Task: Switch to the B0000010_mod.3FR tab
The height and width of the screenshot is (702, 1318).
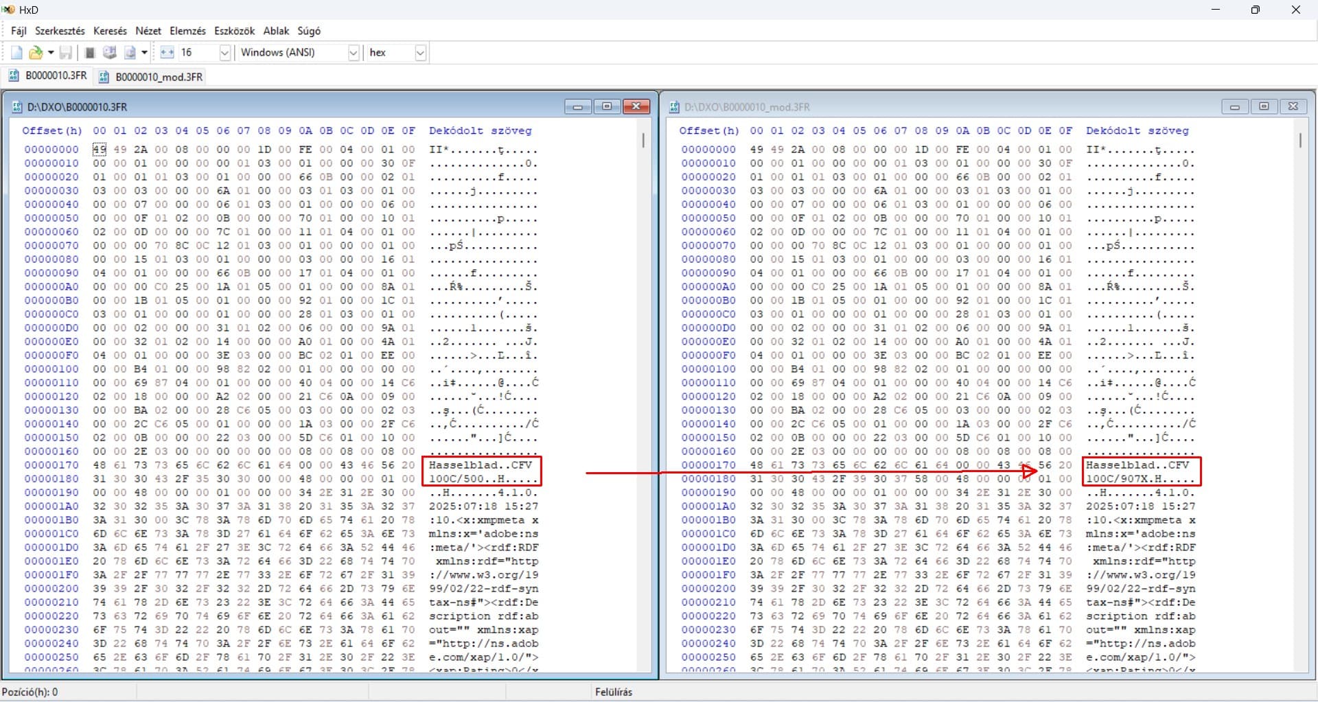Action: click(152, 77)
